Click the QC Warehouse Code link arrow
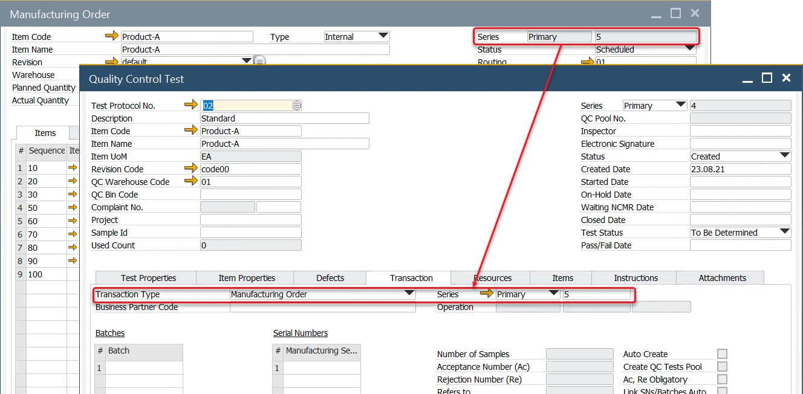This screenshot has height=394, width=803. (191, 181)
